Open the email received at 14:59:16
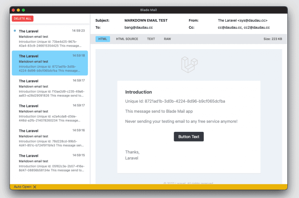Image resolution: width=299 pixels, height=198 pixels. pyautogui.click(x=50, y=138)
